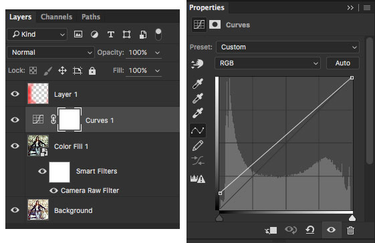The height and width of the screenshot is (243, 375).
Task: Hide the Layer 1 layer
Action: point(15,94)
